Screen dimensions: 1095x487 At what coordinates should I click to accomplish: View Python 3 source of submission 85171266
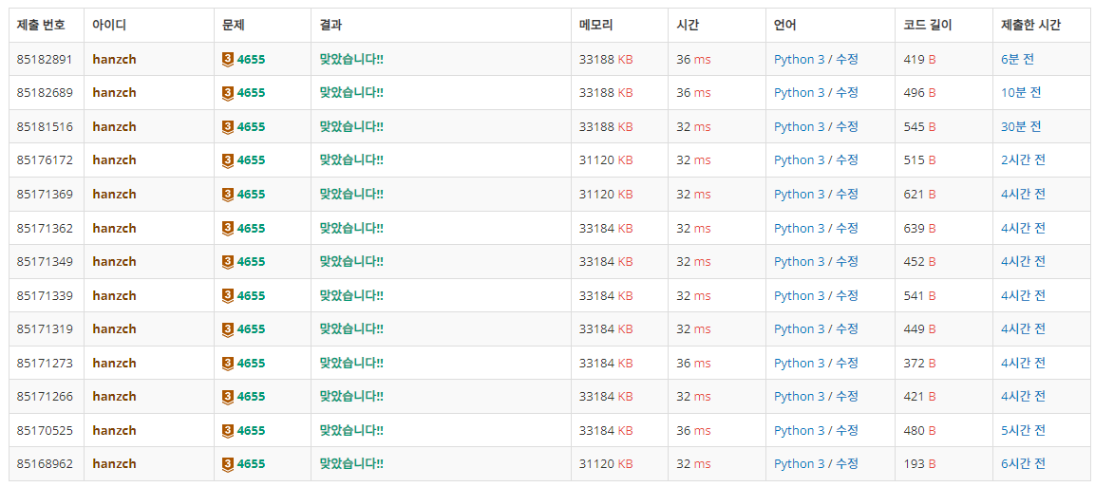tap(799, 396)
